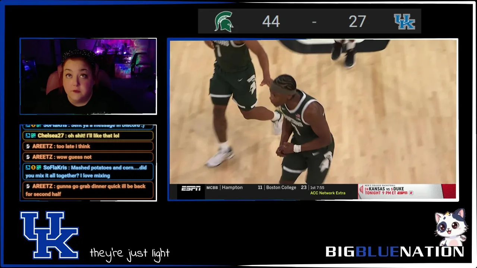Viewport: 477px width, 268px height.
Task: Click the caption 'they're just light'
Action: (129, 253)
